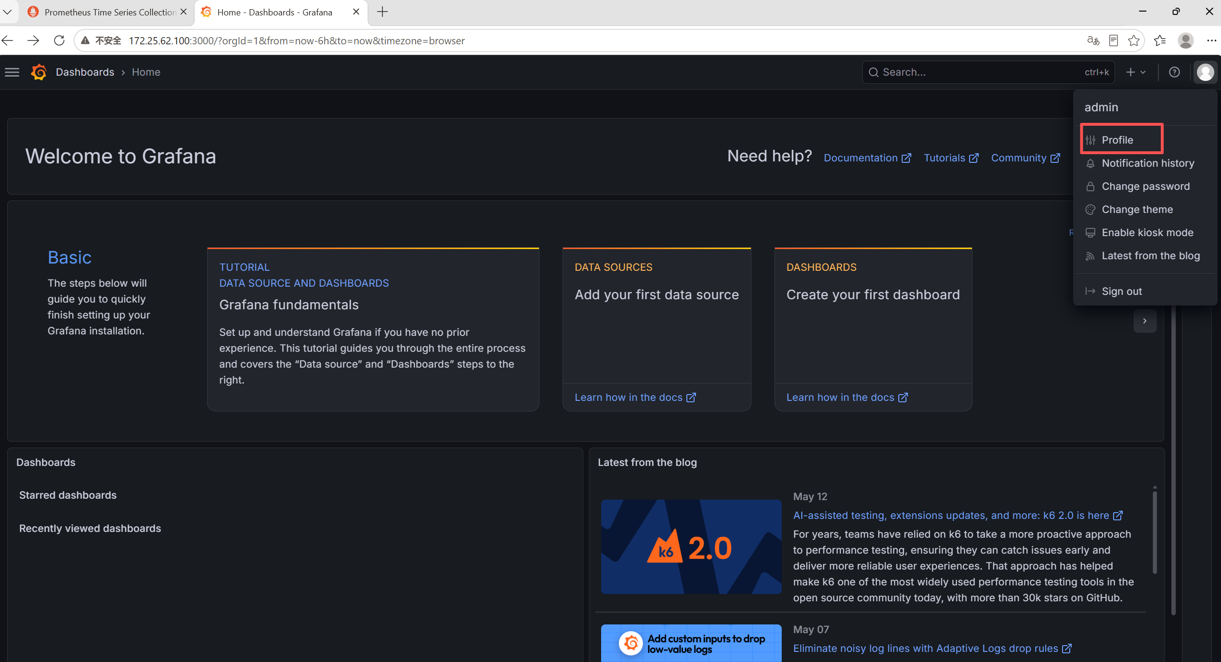Click the browser forward arrow
The height and width of the screenshot is (662, 1221).
coord(33,40)
